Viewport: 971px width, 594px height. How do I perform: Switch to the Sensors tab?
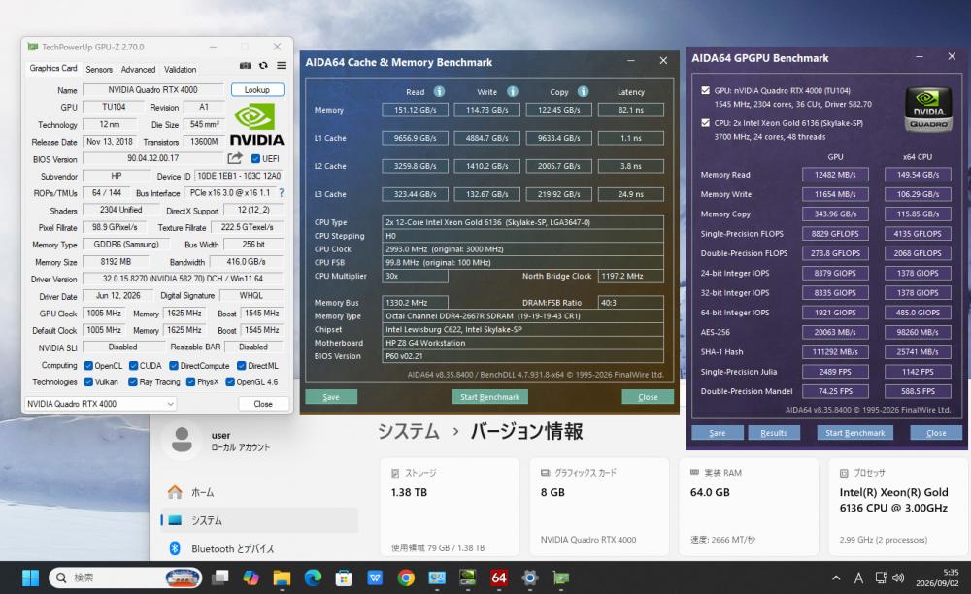coord(99,69)
